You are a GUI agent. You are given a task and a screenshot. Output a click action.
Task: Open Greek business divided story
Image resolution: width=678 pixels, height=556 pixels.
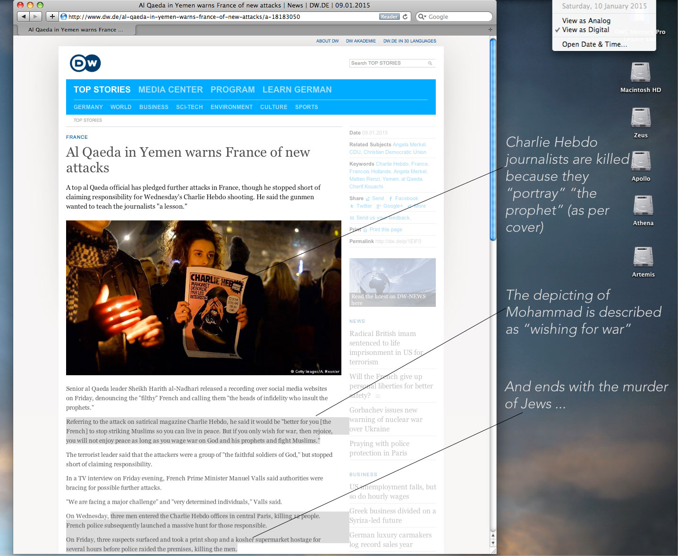(392, 516)
